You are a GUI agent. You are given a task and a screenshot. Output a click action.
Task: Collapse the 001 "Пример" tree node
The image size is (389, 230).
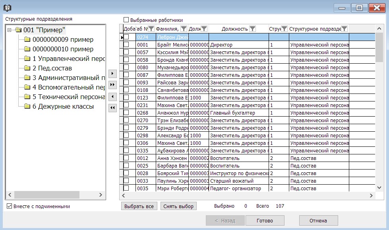click(10, 30)
